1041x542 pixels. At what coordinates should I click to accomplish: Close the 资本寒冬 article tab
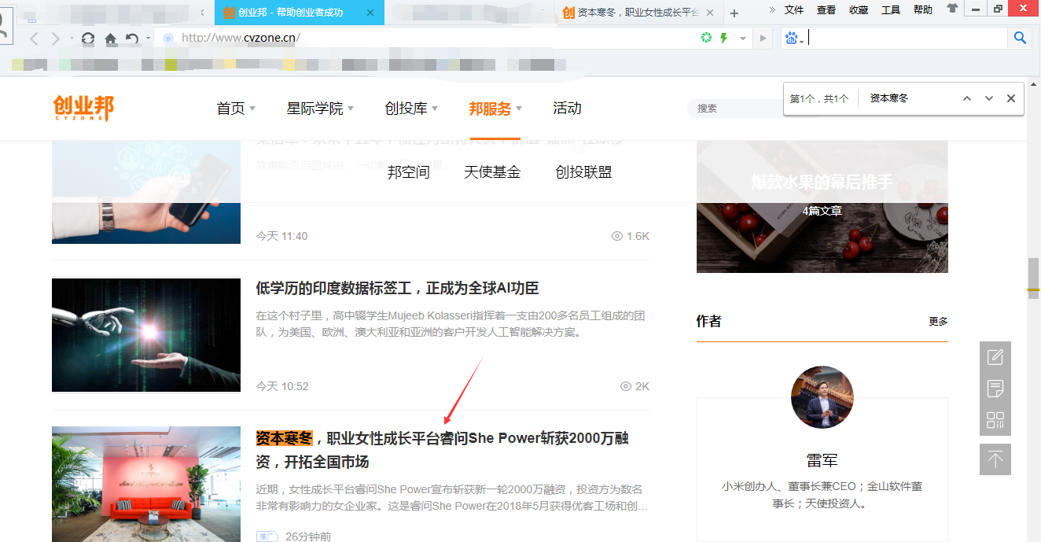[x=710, y=13]
